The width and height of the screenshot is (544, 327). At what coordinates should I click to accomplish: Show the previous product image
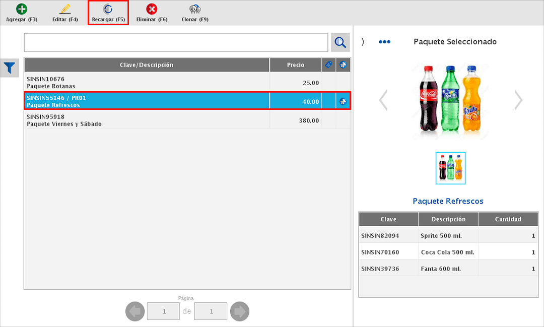pyautogui.click(x=383, y=100)
